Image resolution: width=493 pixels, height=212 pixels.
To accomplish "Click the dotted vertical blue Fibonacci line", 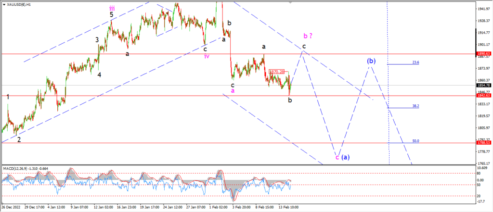I will 388,82.
